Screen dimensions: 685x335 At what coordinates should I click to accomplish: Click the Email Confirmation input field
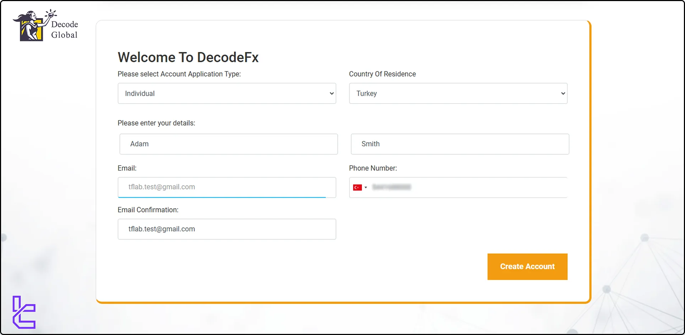click(x=227, y=229)
